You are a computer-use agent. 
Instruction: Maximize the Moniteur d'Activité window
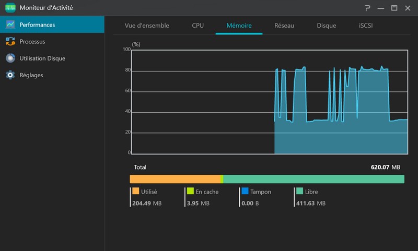394,8
